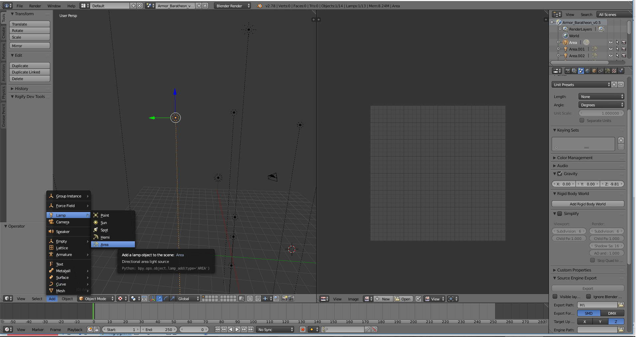This screenshot has width=636, height=337.
Task: Click New image button in image editor
Action: pos(383,299)
